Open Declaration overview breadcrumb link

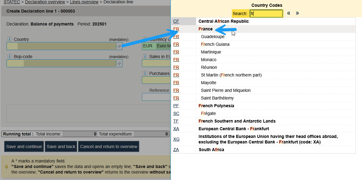pyautogui.click(x=45, y=2)
